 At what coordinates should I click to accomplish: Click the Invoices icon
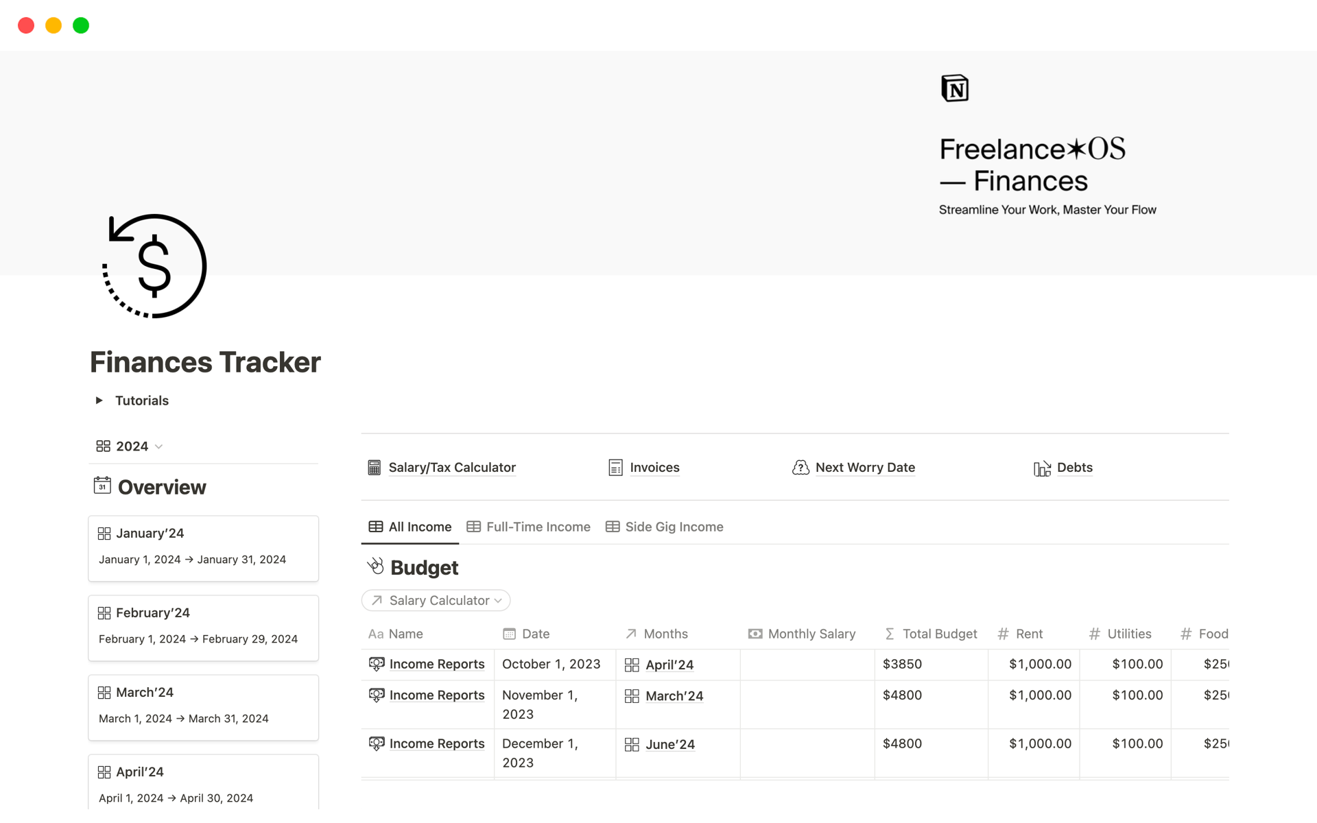click(615, 466)
